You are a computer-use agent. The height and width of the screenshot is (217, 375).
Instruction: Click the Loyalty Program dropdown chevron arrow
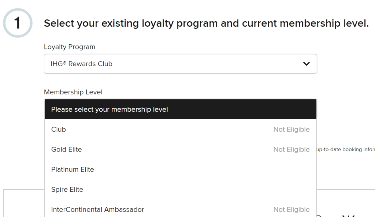point(307,64)
